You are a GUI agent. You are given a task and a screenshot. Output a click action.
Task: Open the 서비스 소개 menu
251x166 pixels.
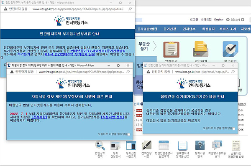coord(228,29)
